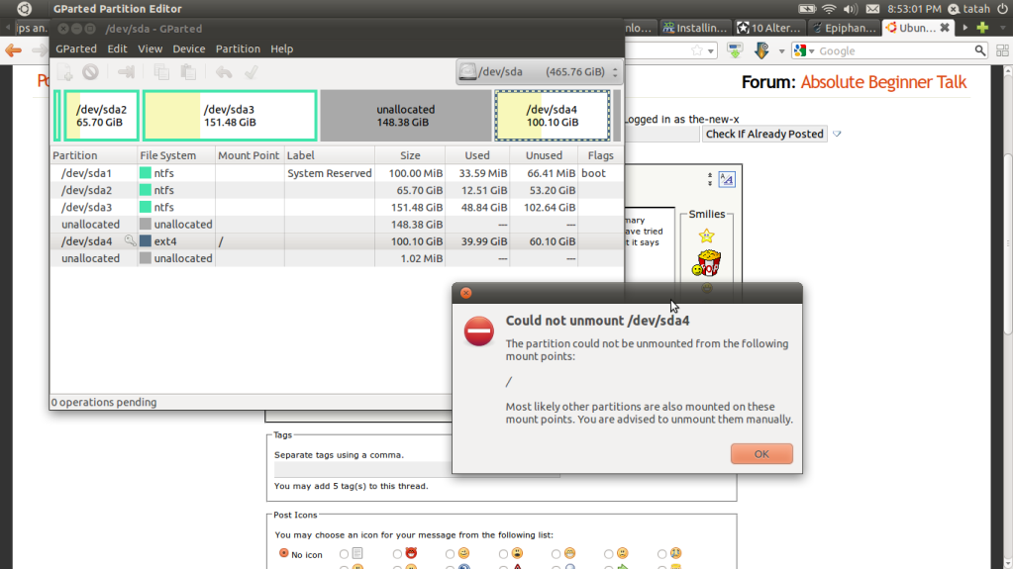Click the mail envelope indicator
This screenshot has height=569, width=1013.
click(872, 8)
